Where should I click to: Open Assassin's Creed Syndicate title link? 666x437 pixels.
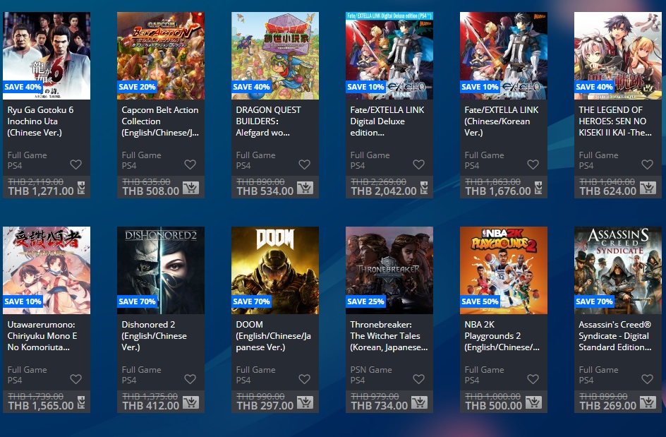[x=615, y=336]
